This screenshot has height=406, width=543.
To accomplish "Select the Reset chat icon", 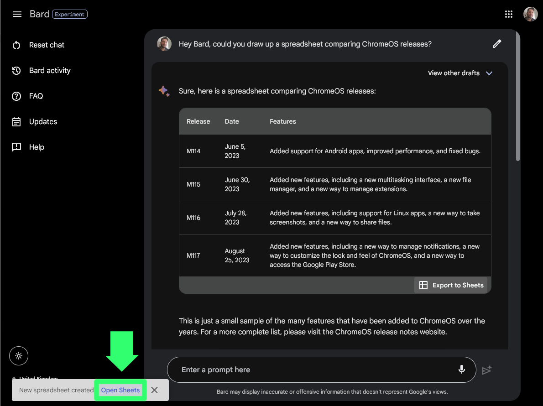I will 16,45.
